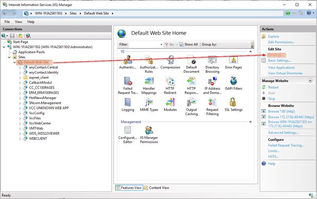
Task: Open the MIME Types feature
Action: [149, 103]
